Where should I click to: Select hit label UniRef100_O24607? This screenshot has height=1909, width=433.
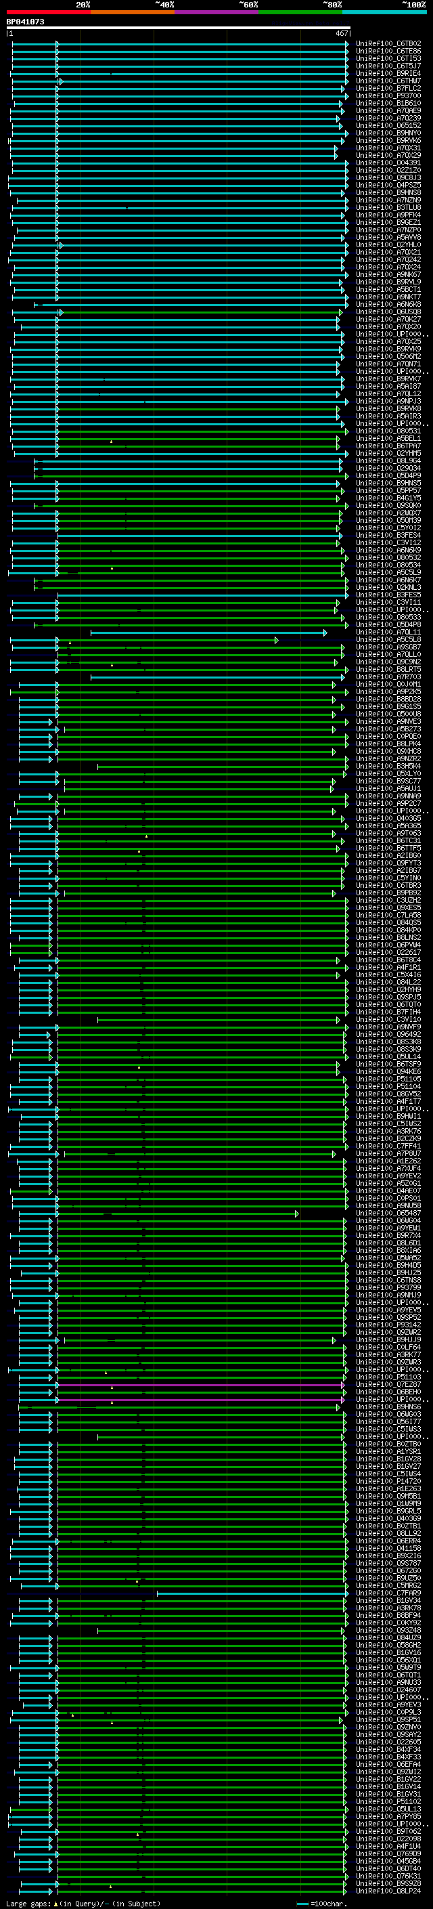pos(388,1690)
